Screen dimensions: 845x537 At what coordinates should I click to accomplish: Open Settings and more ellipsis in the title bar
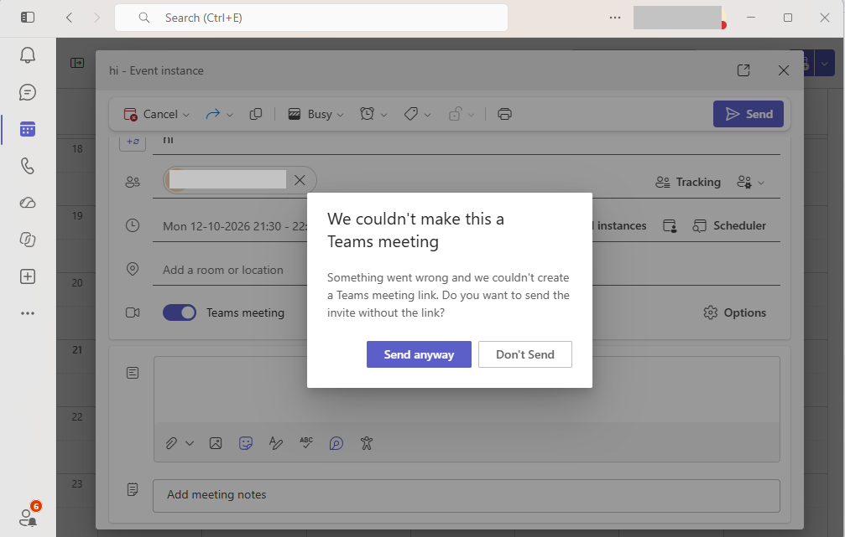tap(615, 18)
